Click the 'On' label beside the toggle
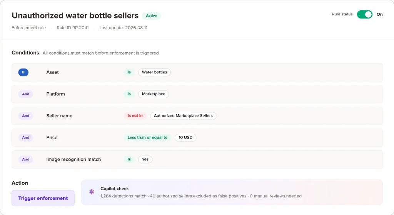 [379, 14]
